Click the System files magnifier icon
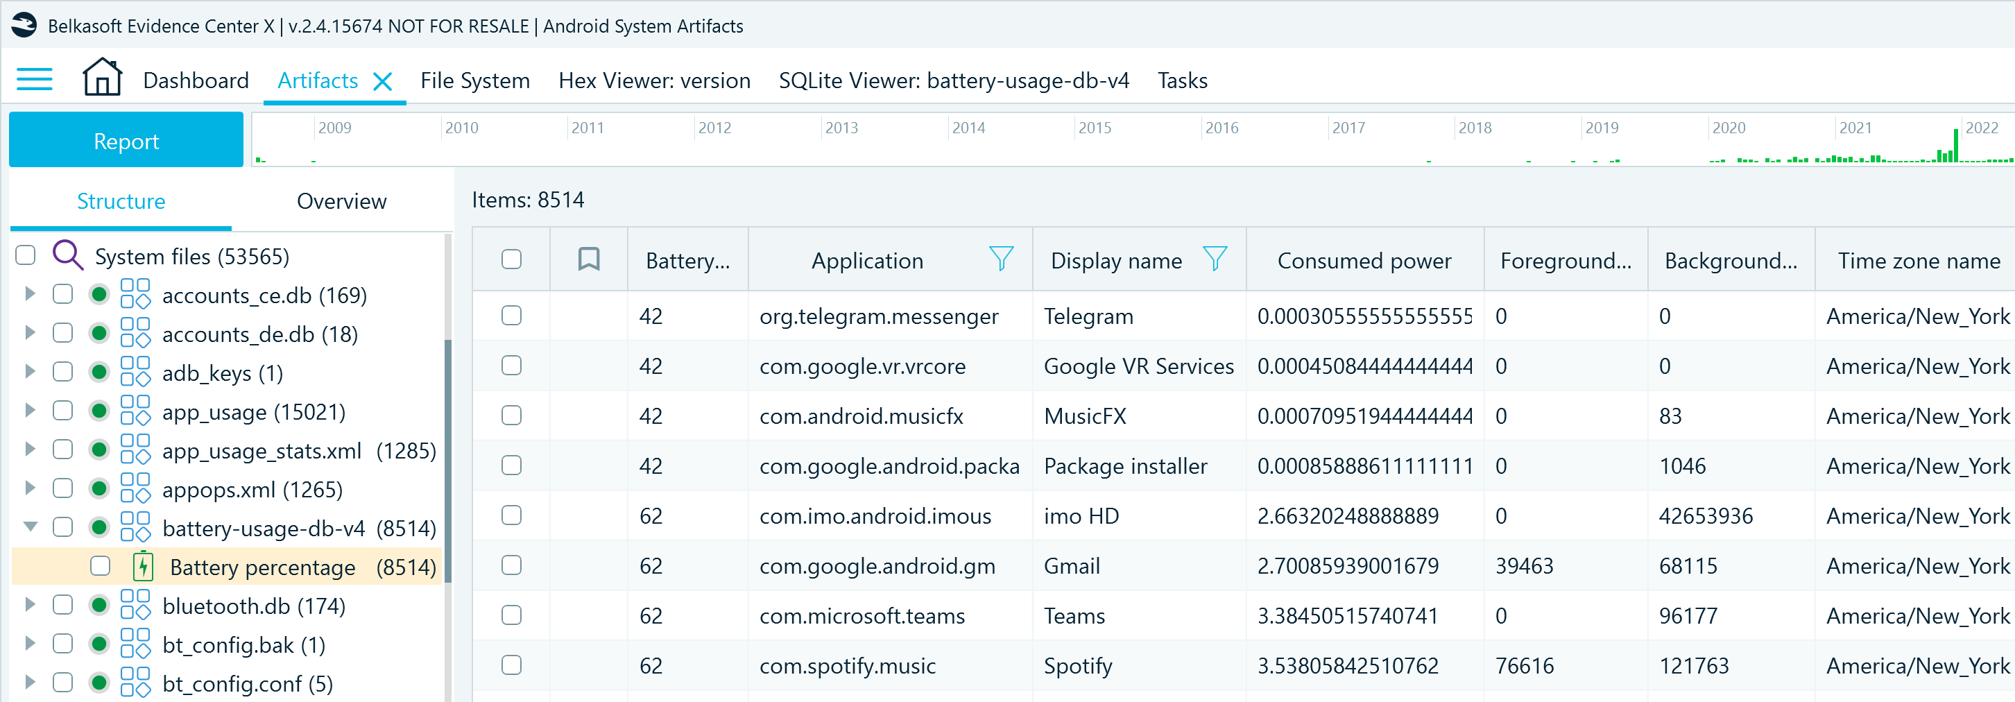This screenshot has height=702, width=2015. [x=67, y=255]
